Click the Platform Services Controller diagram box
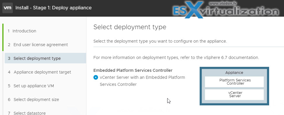284x115 pixels. coord(234,82)
